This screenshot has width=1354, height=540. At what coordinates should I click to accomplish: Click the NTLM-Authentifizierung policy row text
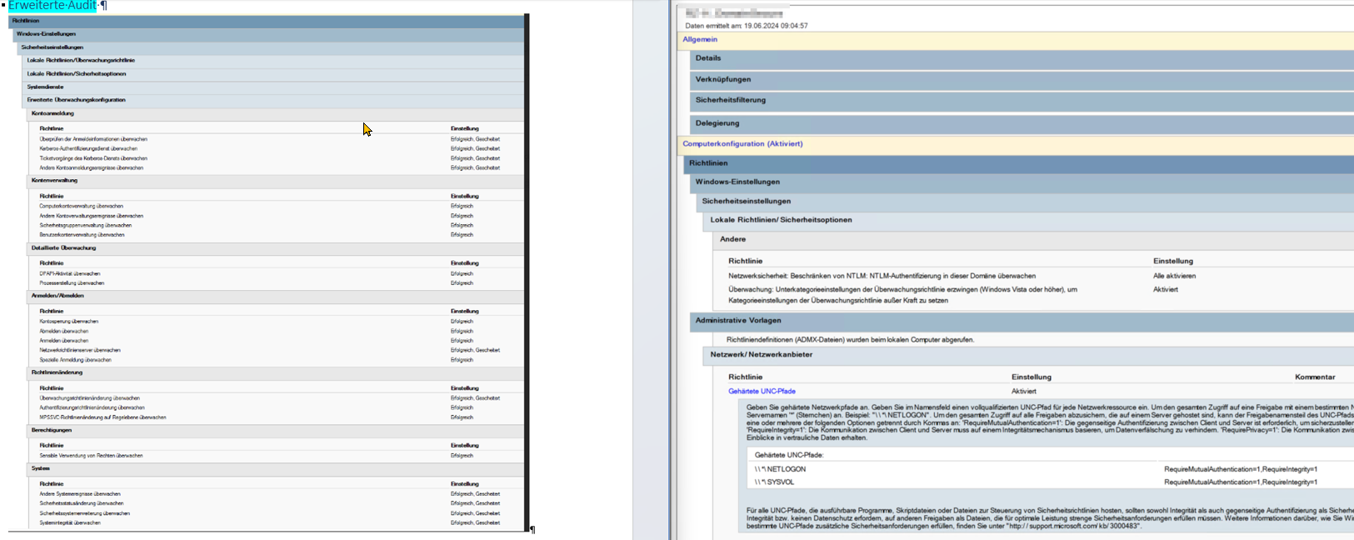(x=882, y=276)
